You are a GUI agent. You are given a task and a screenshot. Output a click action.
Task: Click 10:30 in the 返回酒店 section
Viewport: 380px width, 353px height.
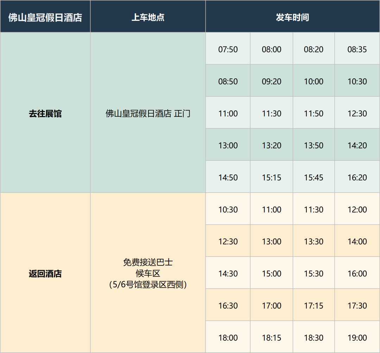[228, 209]
